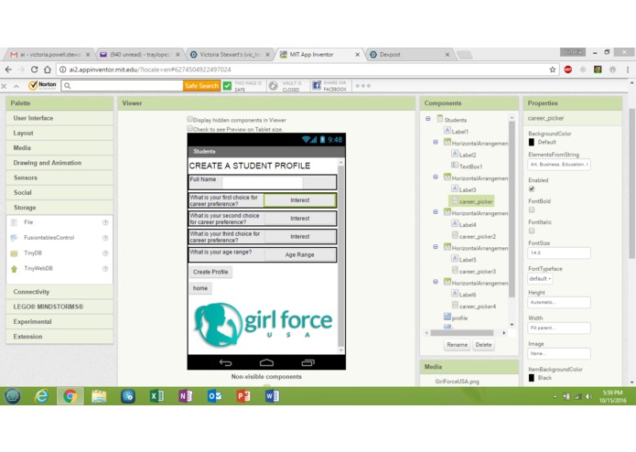The height and width of the screenshot is (452, 636).
Task: Open Chrome menu three-dot icon
Action: (x=628, y=70)
